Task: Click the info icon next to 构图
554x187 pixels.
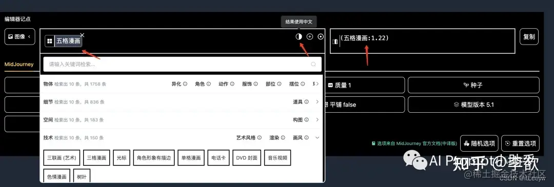Action: (x=306, y=119)
